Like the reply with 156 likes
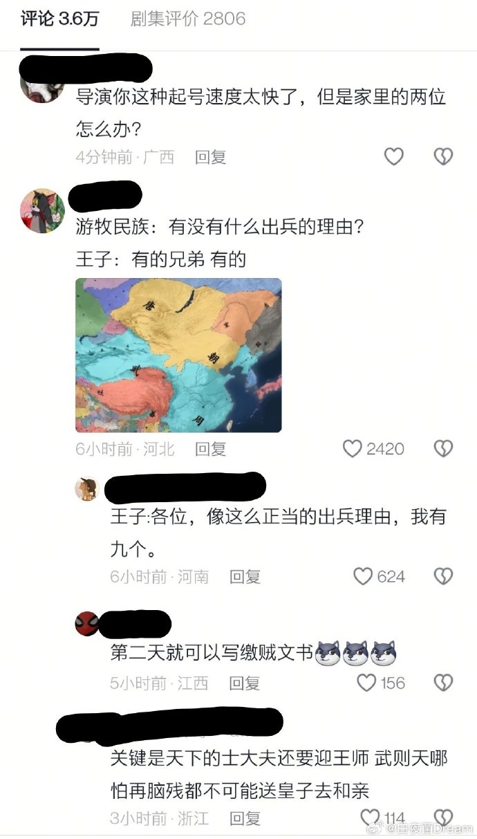This screenshot has width=477, height=839. (366, 683)
